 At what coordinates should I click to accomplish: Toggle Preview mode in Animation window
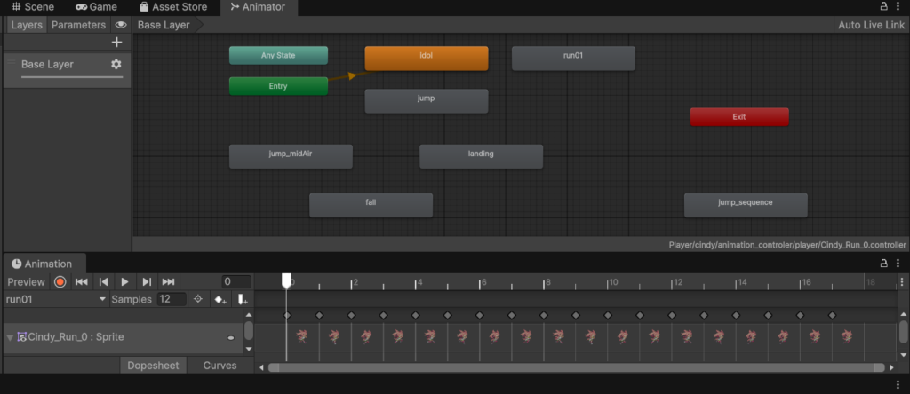point(25,281)
